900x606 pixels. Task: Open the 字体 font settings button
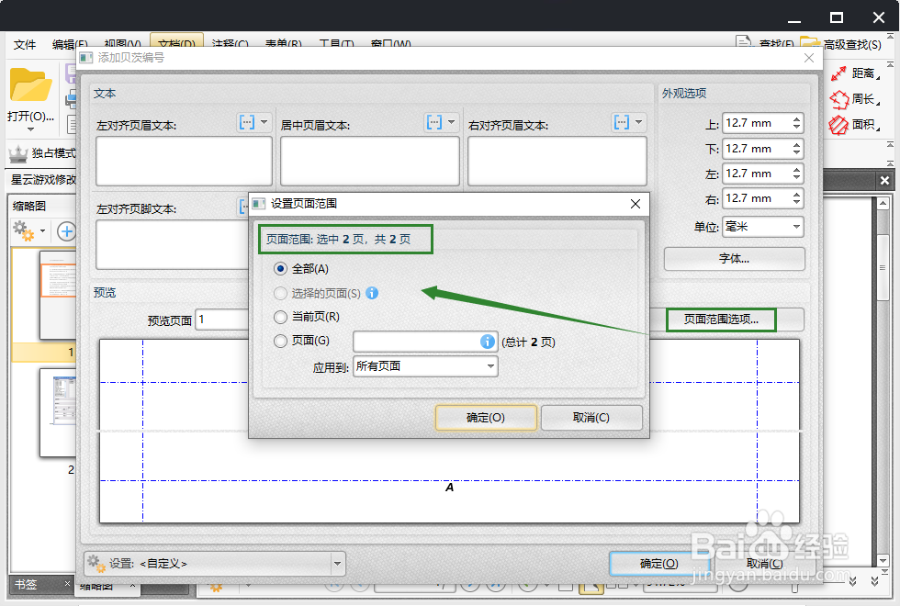[734, 259]
